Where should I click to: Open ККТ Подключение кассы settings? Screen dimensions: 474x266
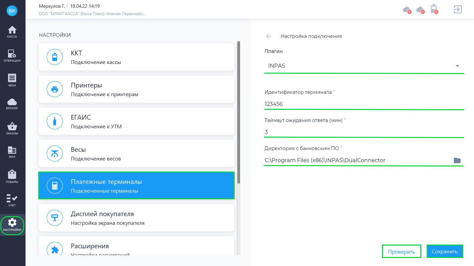tap(136, 57)
